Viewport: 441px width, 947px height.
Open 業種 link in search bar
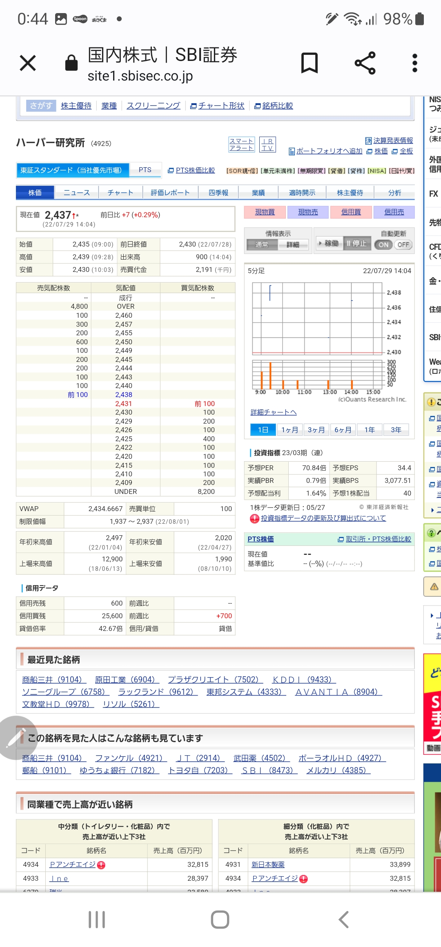click(x=109, y=106)
